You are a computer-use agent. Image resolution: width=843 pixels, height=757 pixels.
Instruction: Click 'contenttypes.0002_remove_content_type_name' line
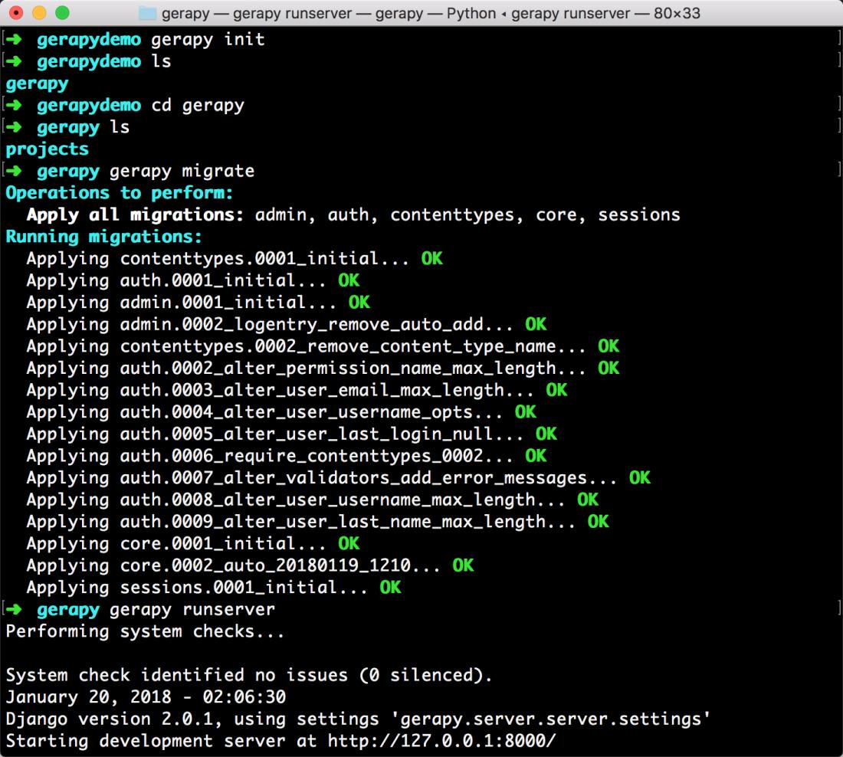tap(323, 346)
